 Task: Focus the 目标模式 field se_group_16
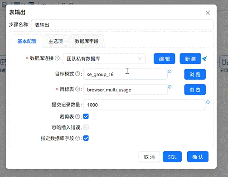[x=125, y=74]
